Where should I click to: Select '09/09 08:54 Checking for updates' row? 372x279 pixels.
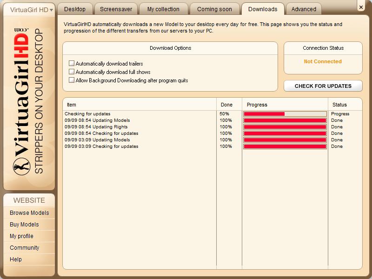pos(213,133)
